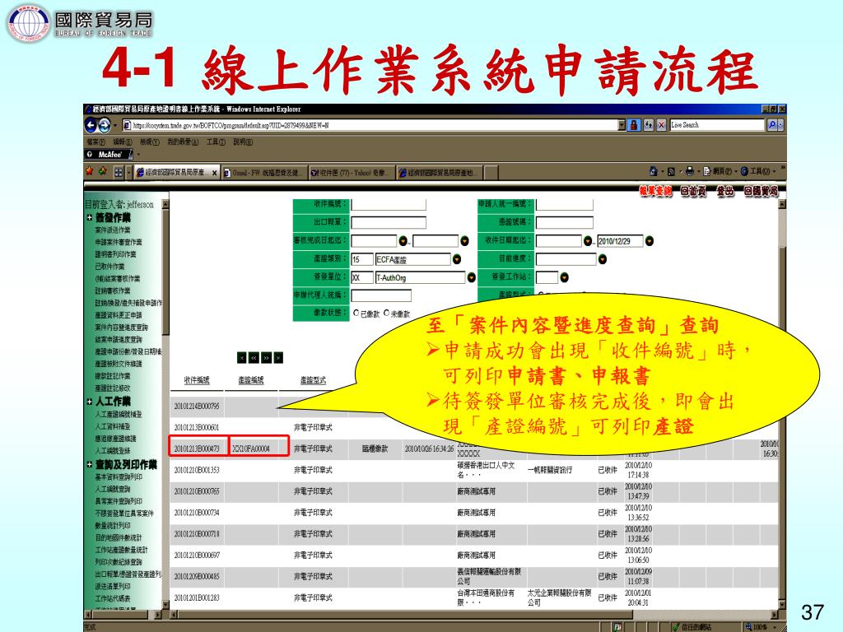This screenshot has height=632, width=843.
Task: Click receipt number 20101213B000473
Action: tap(197, 448)
